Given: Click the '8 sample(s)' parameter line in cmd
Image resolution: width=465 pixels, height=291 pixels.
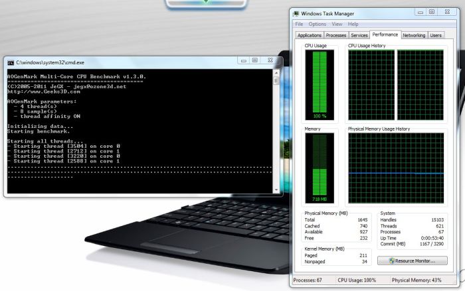Looking at the screenshot, I should coord(35,111).
